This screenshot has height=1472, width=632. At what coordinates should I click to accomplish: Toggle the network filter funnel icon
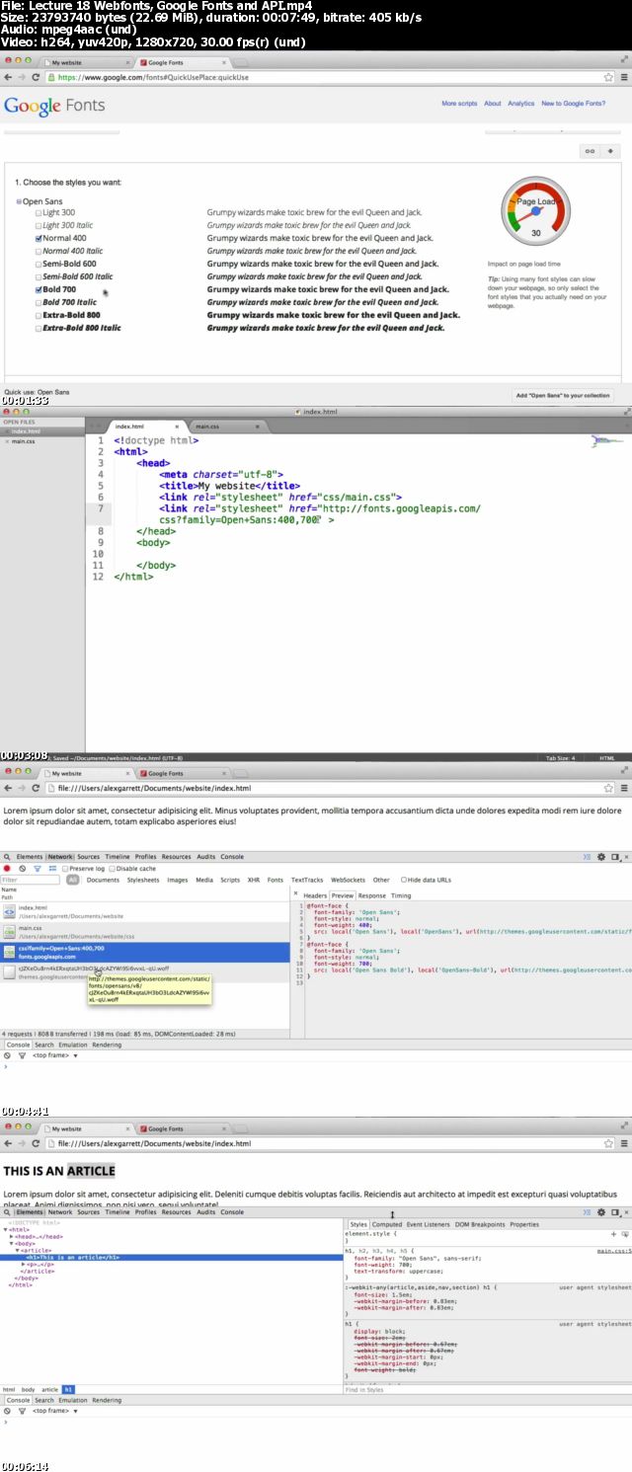point(37,869)
